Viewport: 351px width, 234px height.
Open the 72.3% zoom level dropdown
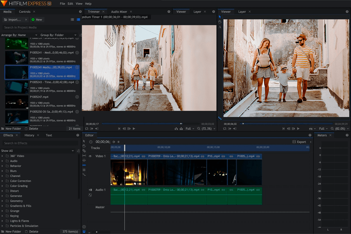coord(207,129)
